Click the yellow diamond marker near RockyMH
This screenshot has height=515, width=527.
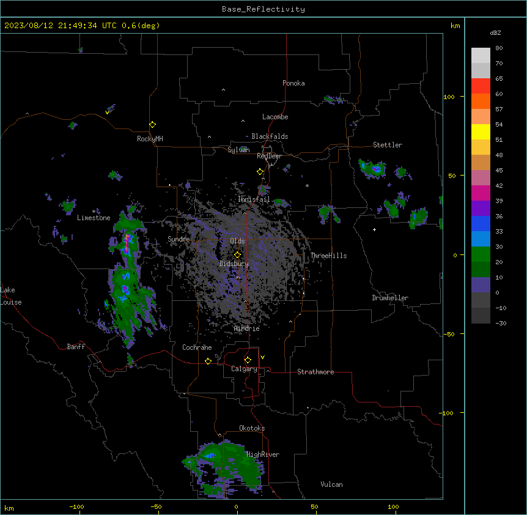[152, 125]
